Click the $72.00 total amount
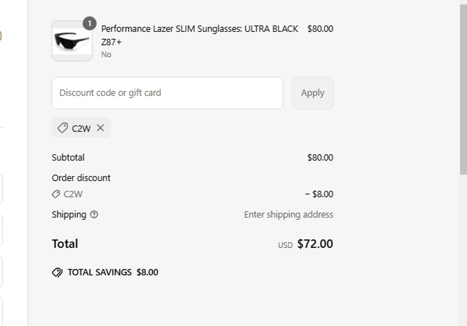 coord(315,244)
